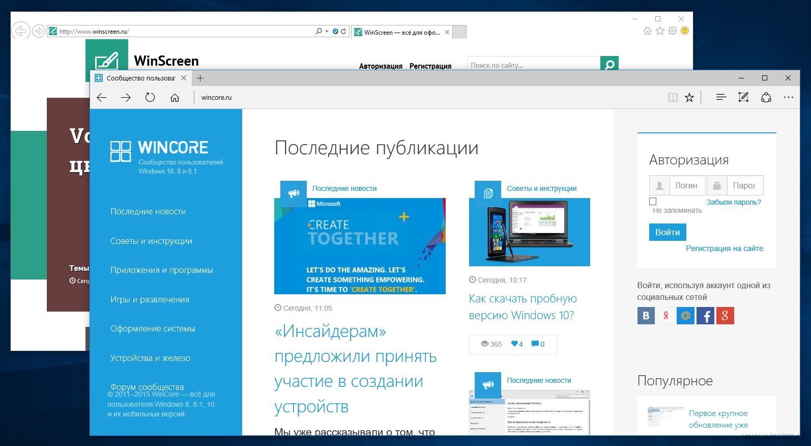Open the Edge share icon
The width and height of the screenshot is (811, 446).
tap(766, 97)
